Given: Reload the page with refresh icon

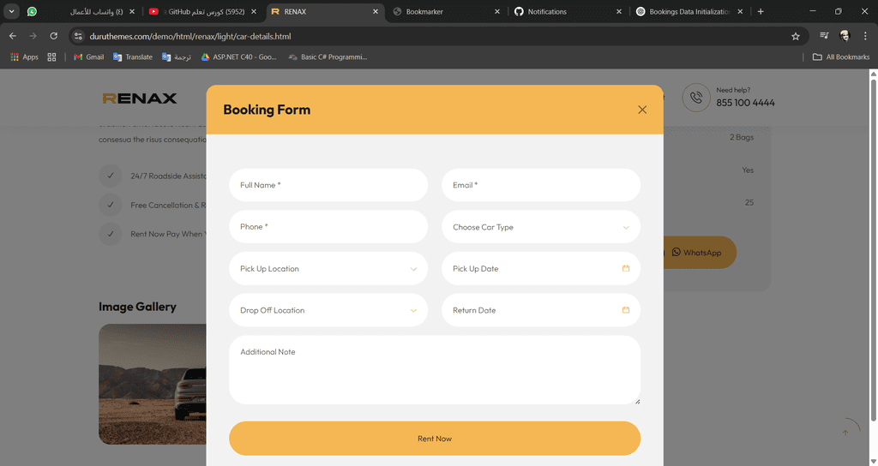Looking at the screenshot, I should click(x=54, y=36).
